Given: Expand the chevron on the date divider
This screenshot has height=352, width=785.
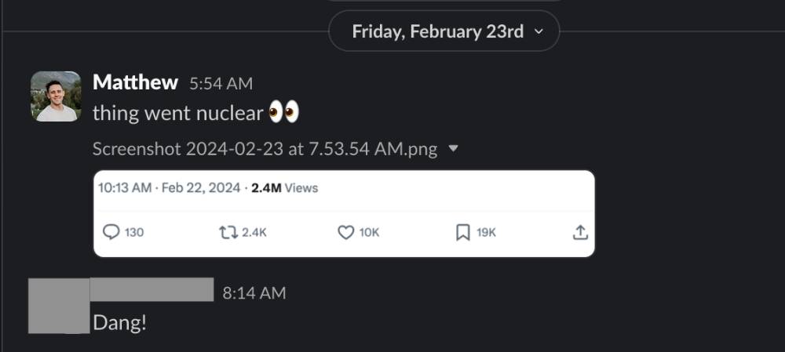Looking at the screenshot, I should click(x=539, y=32).
